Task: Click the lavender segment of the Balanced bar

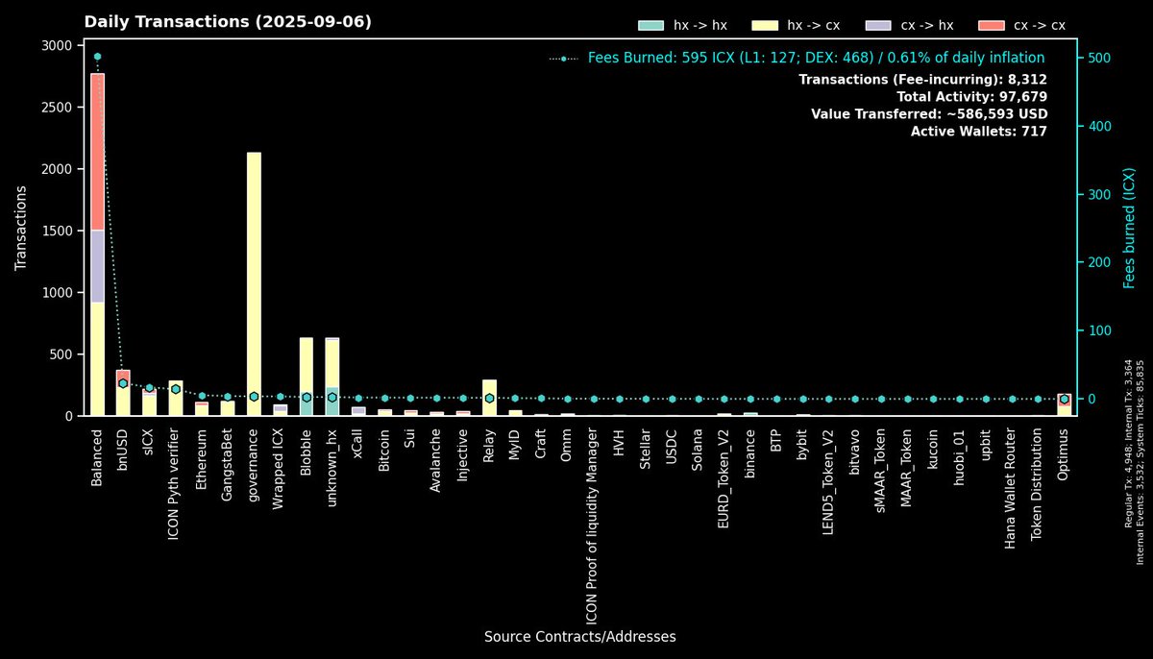Action: coord(97,266)
